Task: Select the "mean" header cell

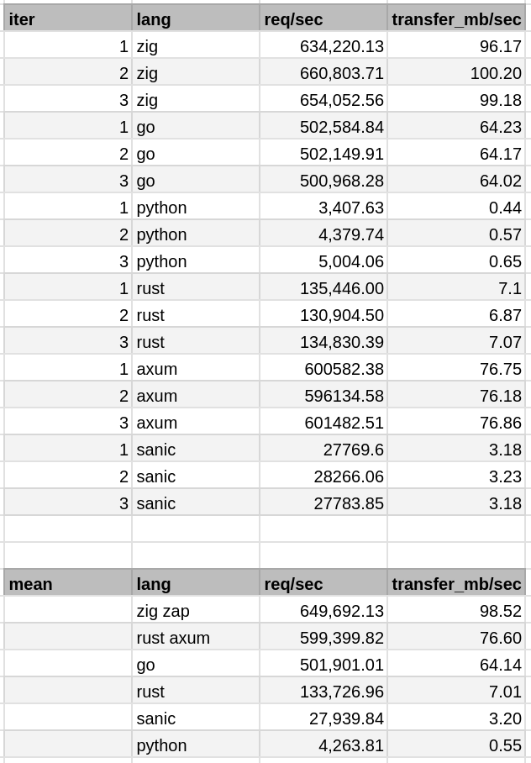Action: click(67, 584)
